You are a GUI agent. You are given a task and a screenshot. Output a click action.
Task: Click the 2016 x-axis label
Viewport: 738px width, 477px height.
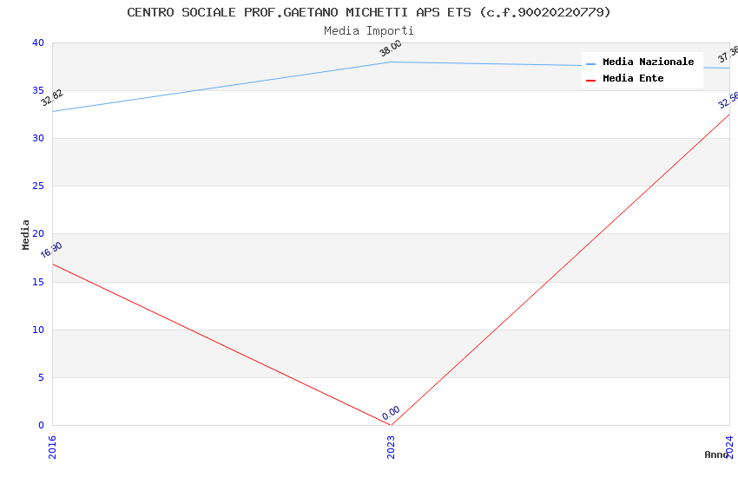52,447
